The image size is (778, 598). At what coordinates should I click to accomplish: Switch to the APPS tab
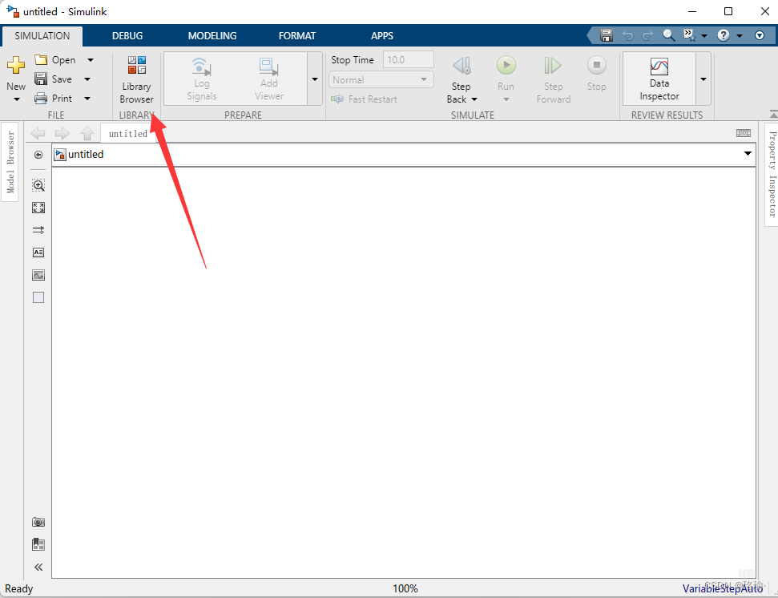coord(382,35)
